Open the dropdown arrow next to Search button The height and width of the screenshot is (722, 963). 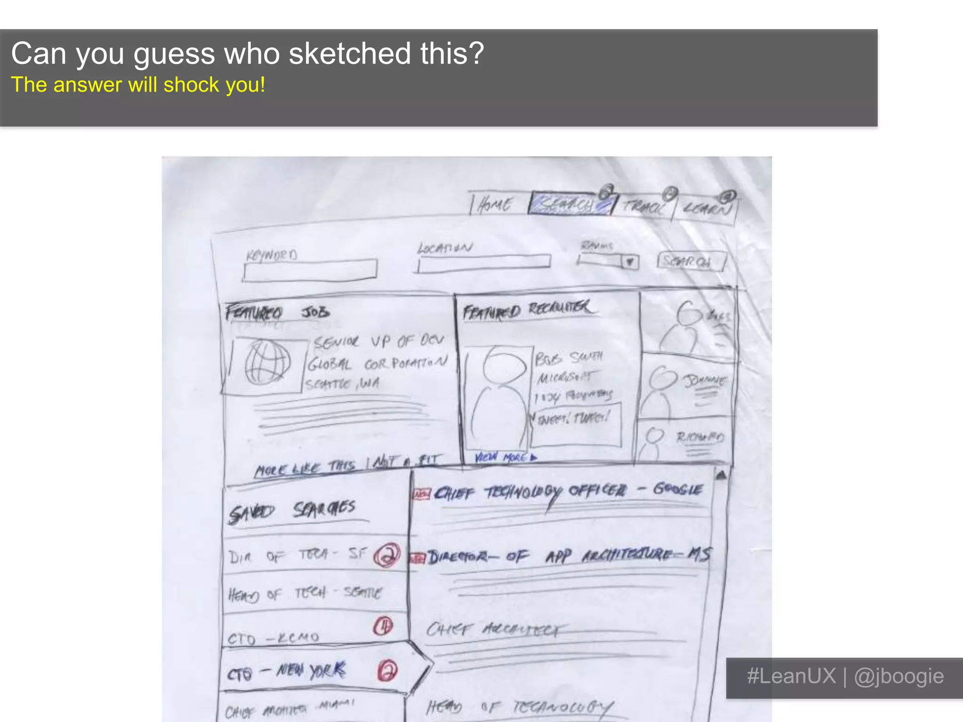pyautogui.click(x=630, y=262)
